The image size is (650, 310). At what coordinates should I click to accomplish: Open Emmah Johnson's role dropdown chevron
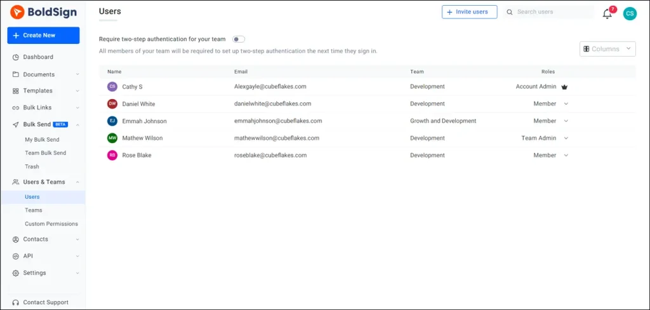click(x=566, y=121)
